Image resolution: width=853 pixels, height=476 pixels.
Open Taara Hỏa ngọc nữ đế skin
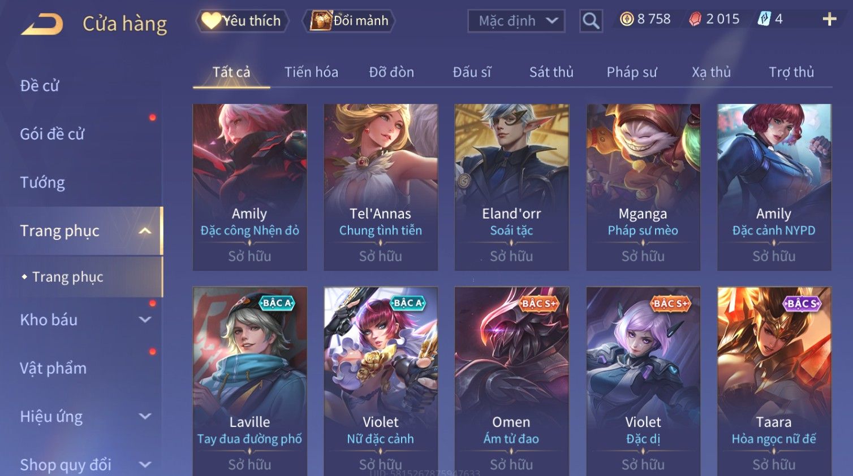click(774, 381)
